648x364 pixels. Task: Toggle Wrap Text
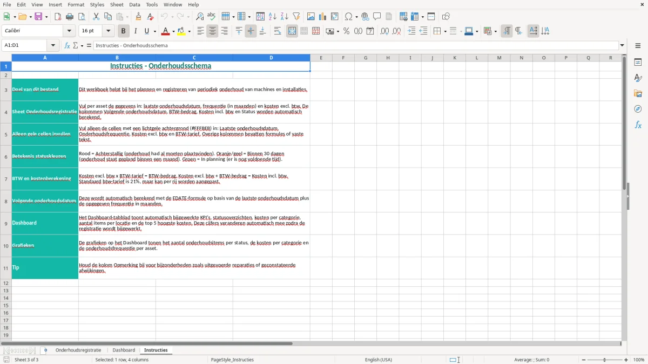[x=278, y=31]
